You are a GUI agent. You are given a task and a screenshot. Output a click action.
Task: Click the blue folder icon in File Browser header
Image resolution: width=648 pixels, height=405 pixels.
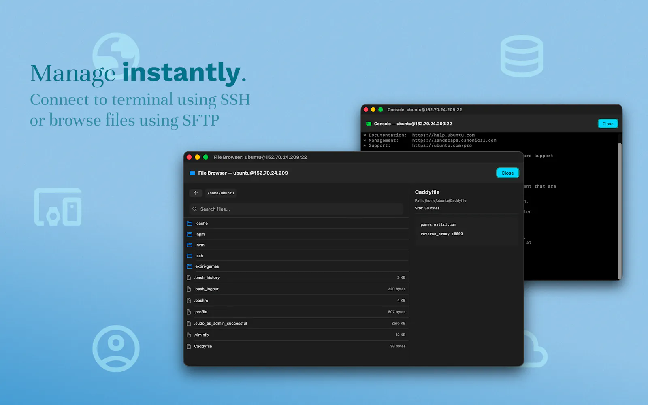pos(192,173)
